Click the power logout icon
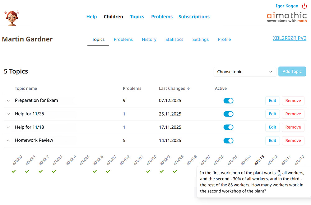Image resolution: width=311 pixels, height=205 pixels. pyautogui.click(x=304, y=6)
